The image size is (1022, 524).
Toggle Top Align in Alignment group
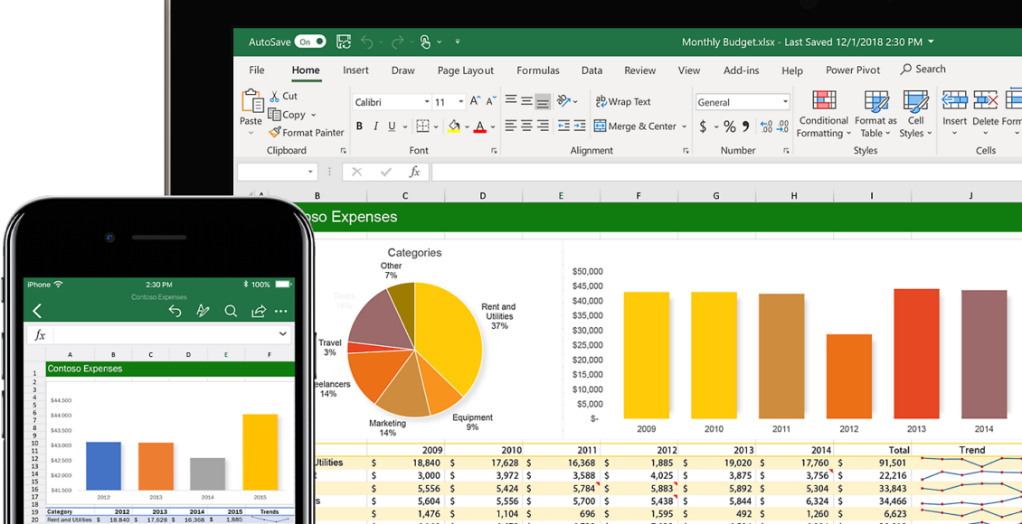click(511, 100)
